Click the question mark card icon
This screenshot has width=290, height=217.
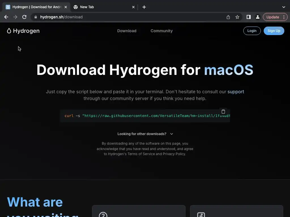click(x=103, y=215)
